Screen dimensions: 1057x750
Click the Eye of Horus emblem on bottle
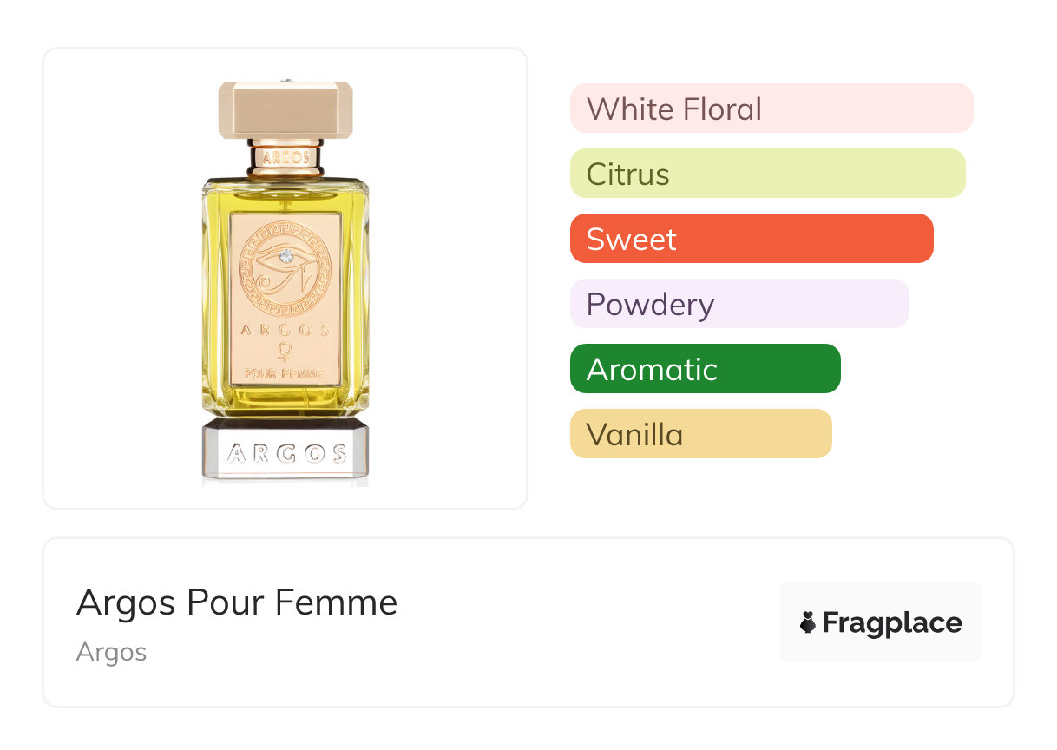(285, 267)
